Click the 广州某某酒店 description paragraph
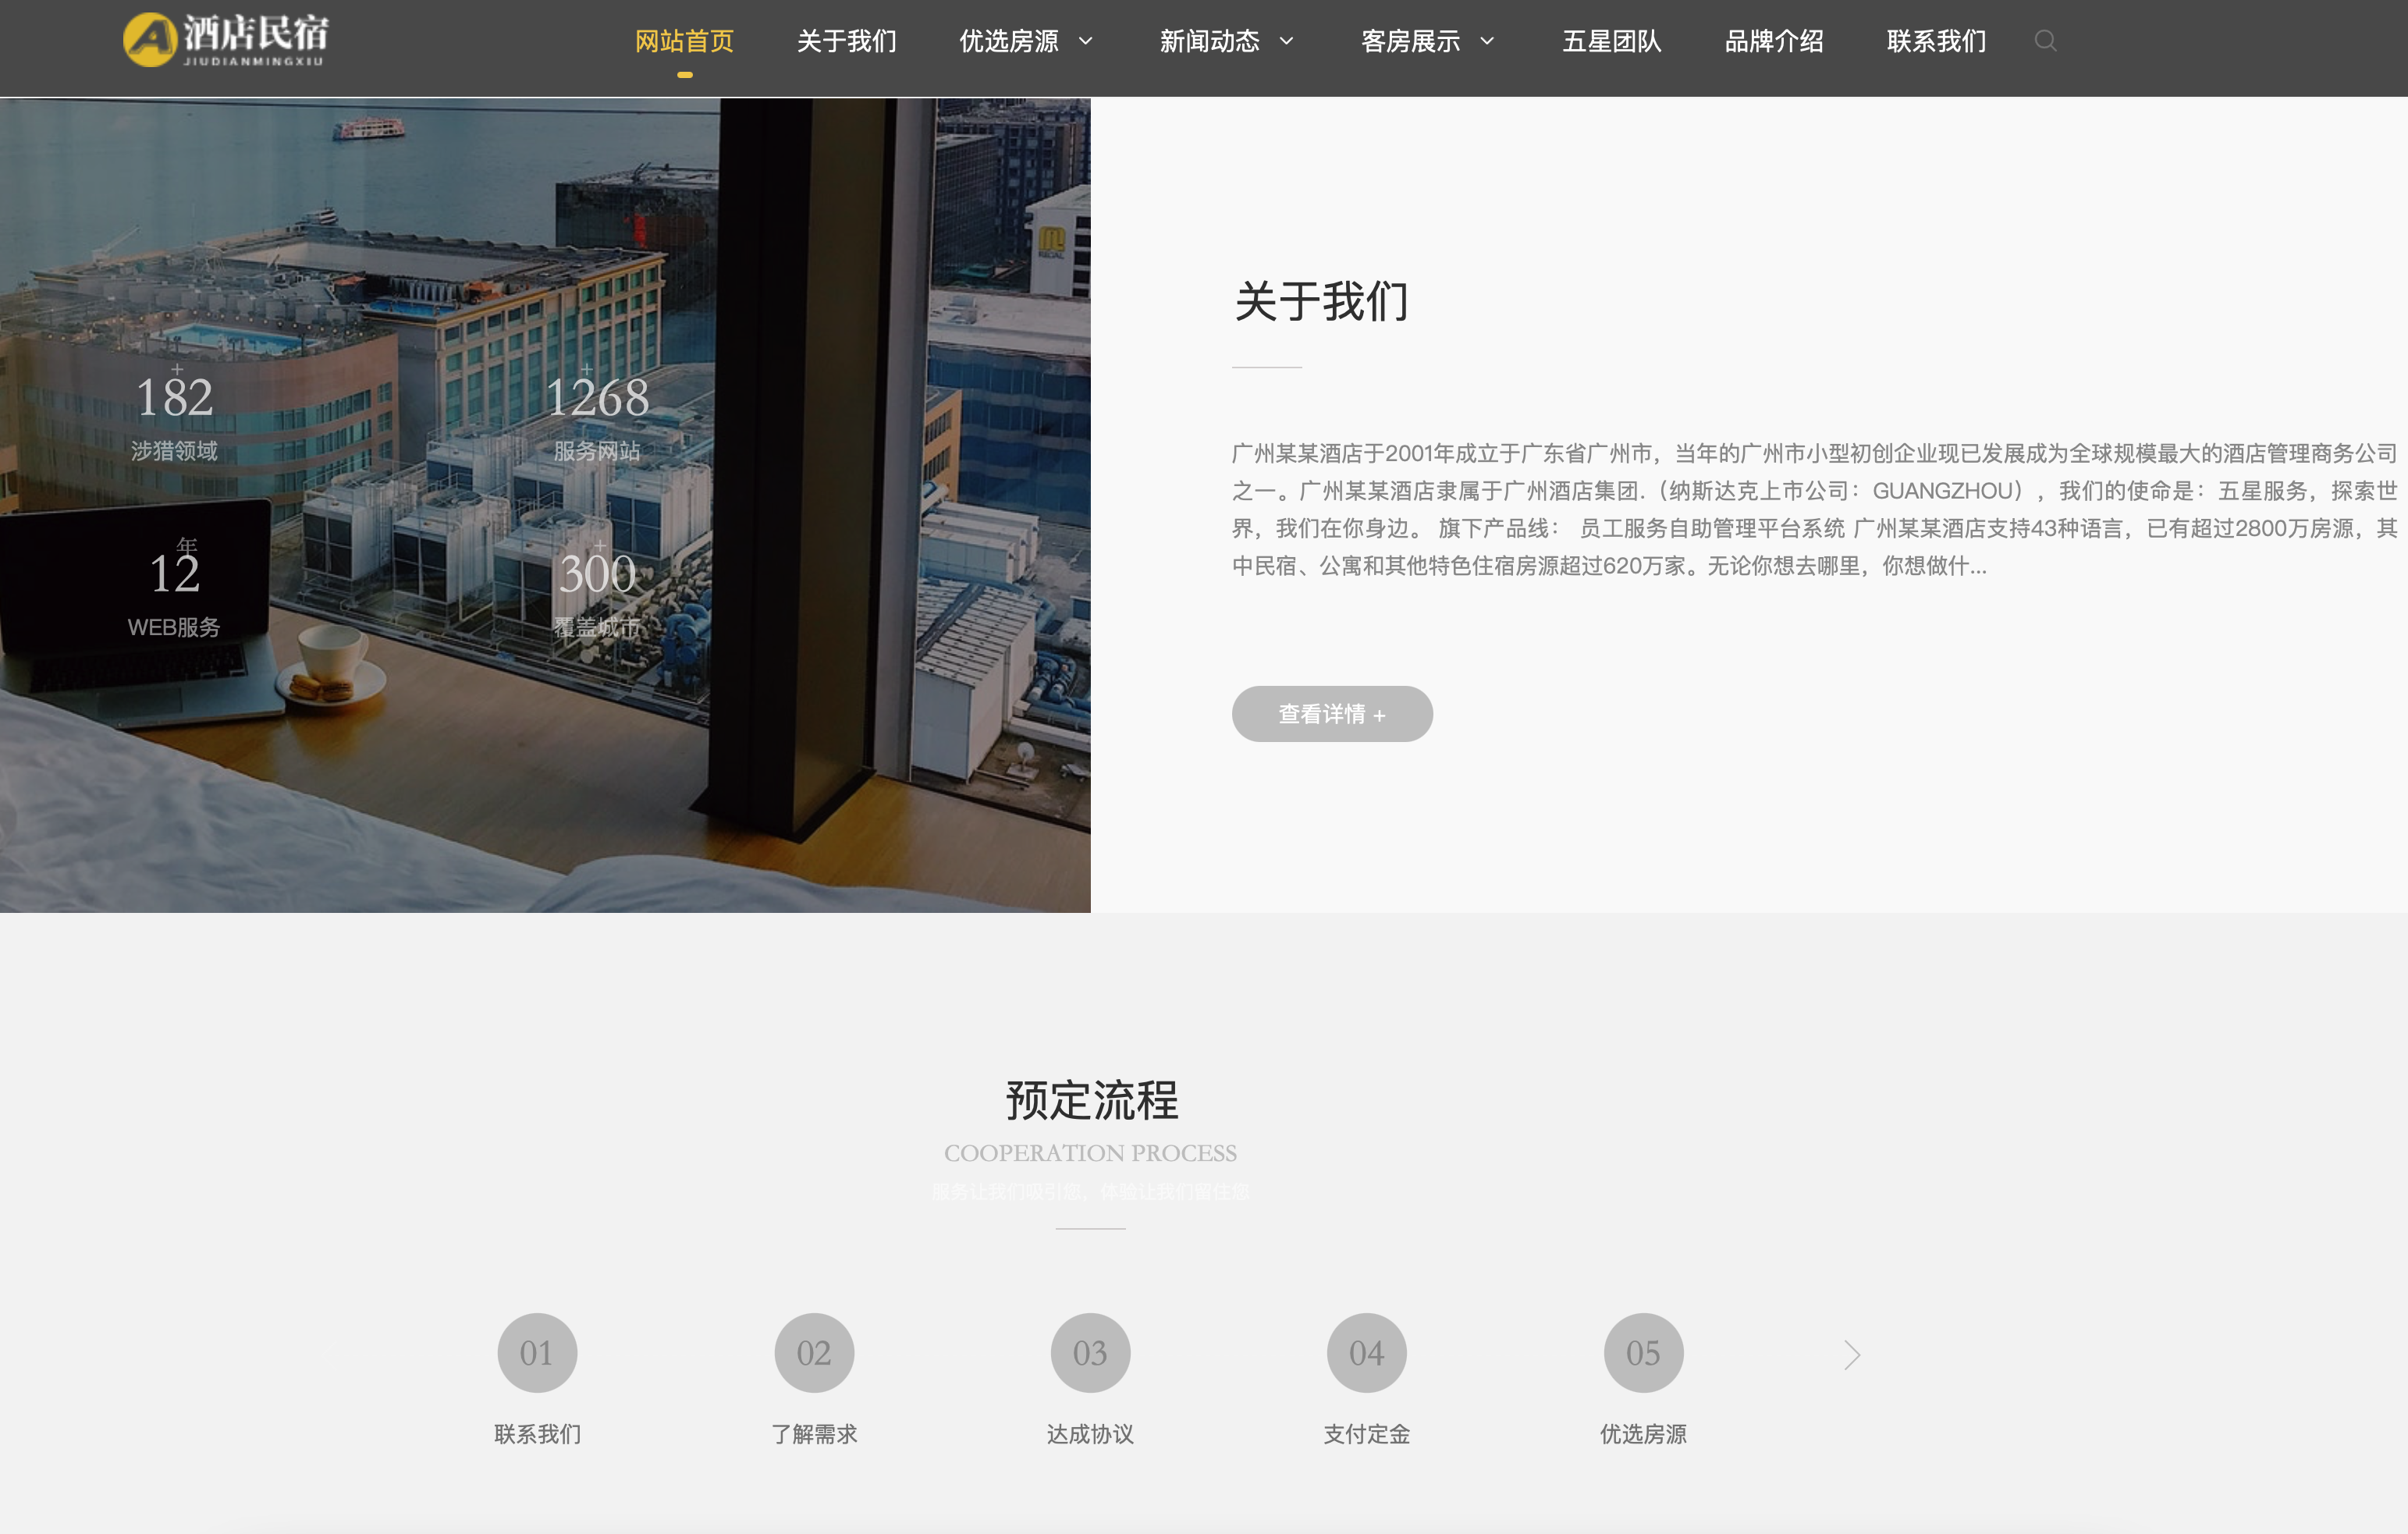Image resolution: width=2408 pixels, height=1534 pixels. (1814, 509)
